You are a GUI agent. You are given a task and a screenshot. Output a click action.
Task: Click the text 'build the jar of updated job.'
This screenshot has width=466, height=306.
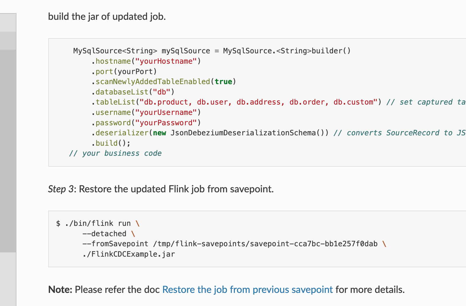tap(107, 16)
